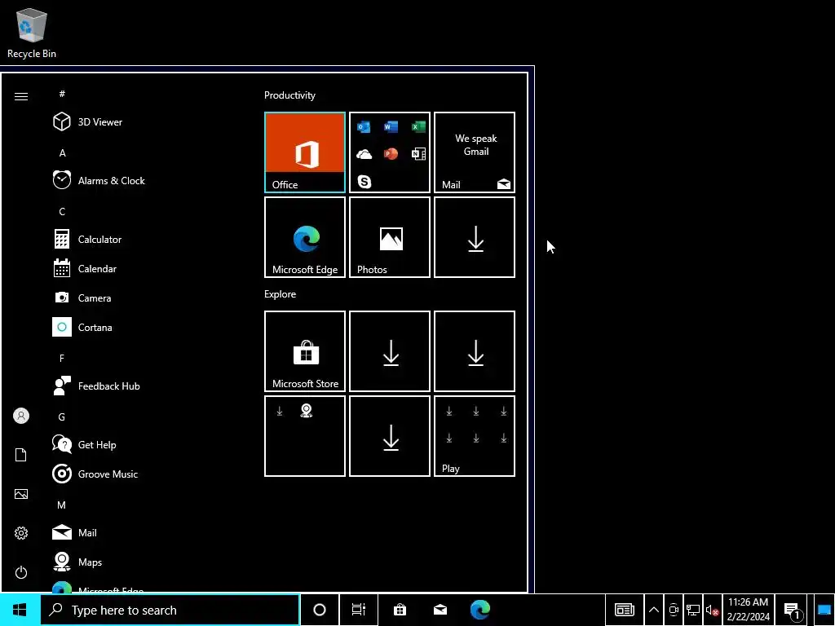This screenshot has width=835, height=626.
Task: Launch the Microsoft Edge tile
Action: click(305, 237)
